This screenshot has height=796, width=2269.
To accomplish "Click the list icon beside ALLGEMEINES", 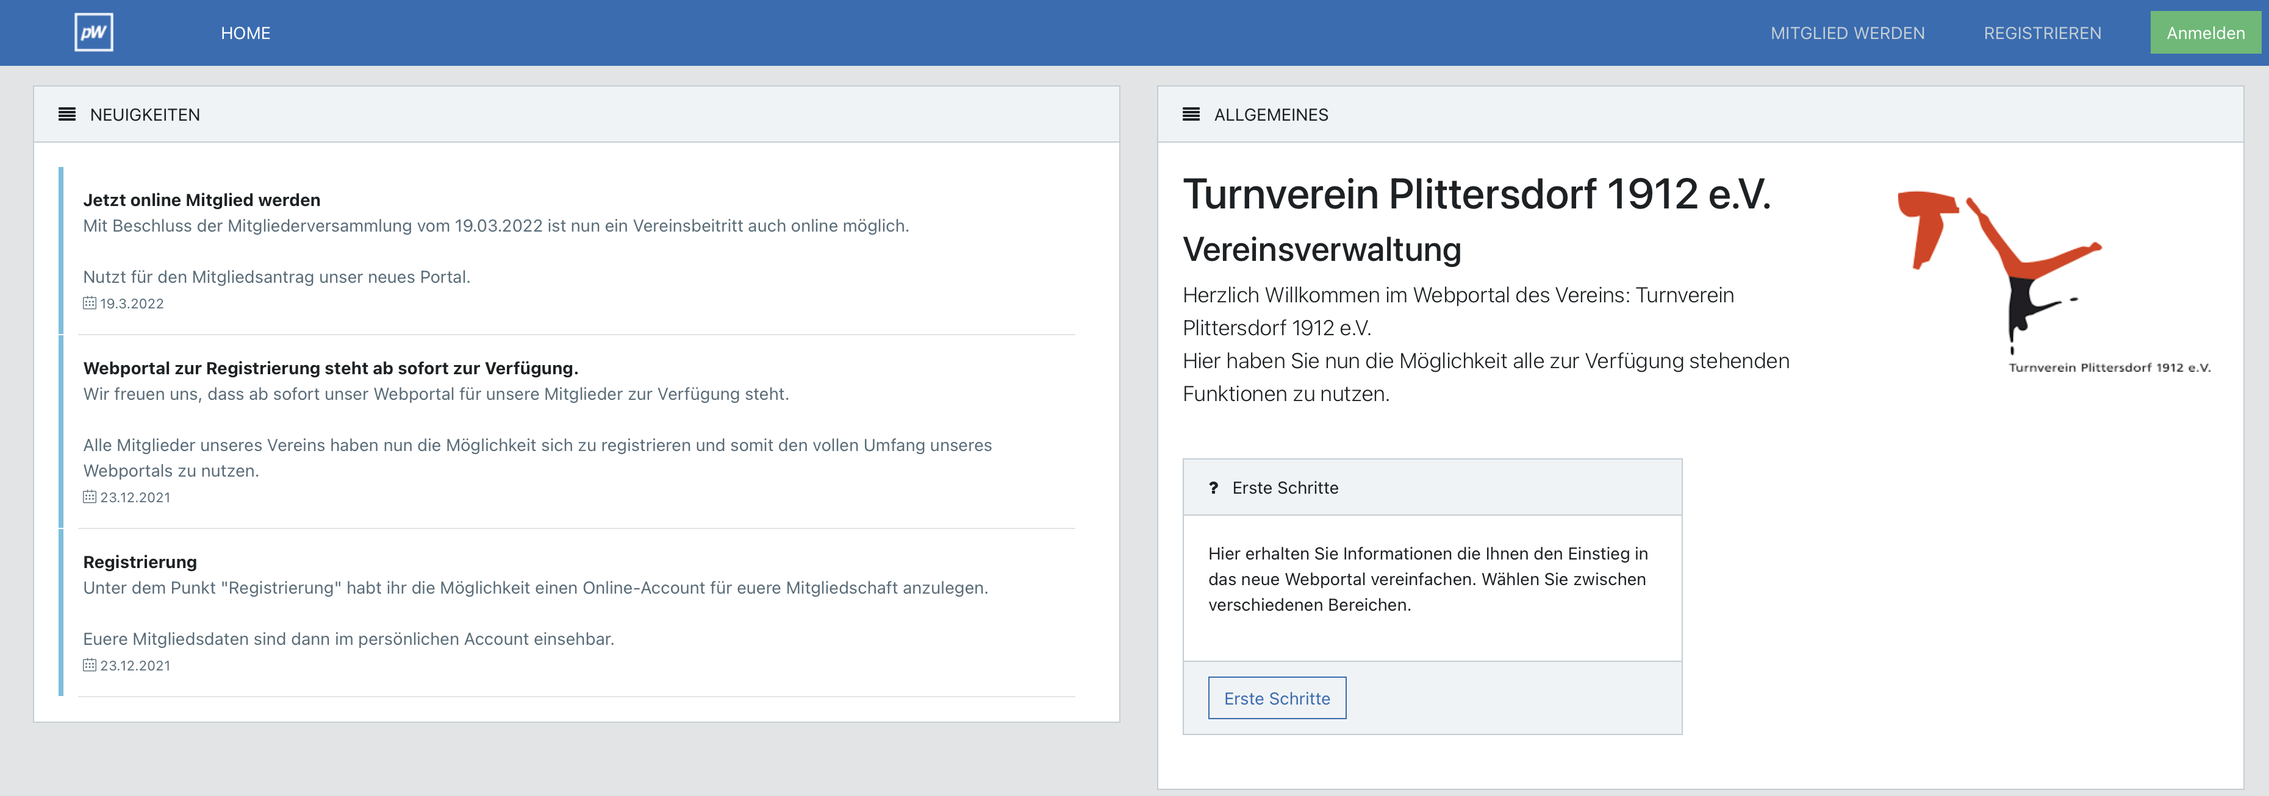I will click(1191, 115).
